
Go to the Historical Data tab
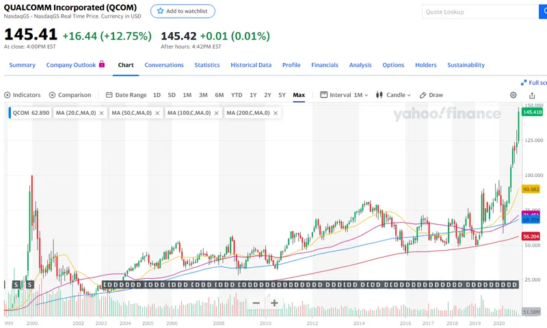click(251, 65)
